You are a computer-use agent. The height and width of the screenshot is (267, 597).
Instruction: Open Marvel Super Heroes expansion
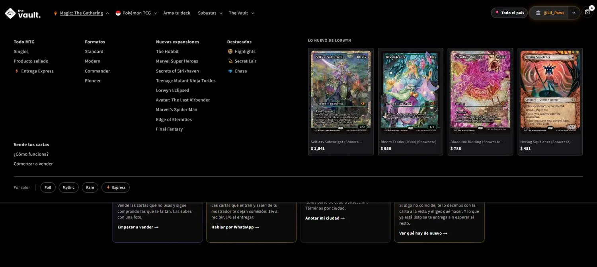177,61
